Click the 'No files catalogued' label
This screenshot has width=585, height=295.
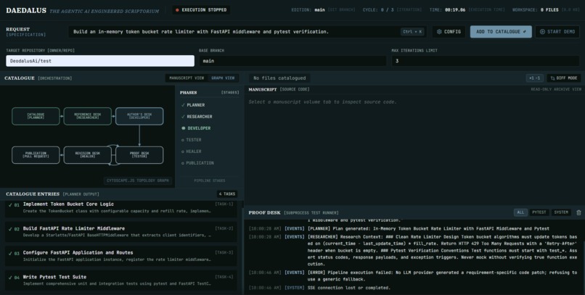pos(279,78)
